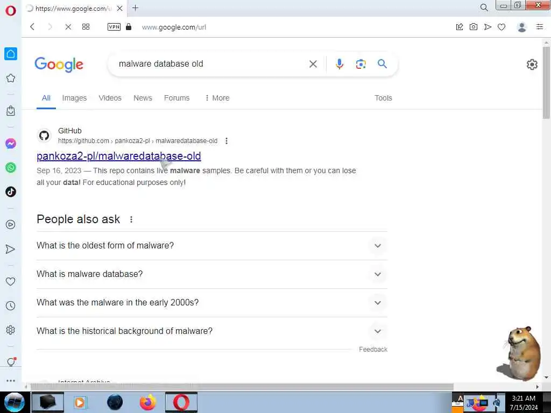
Task: Open People also ask options dots
Action: [x=131, y=219]
